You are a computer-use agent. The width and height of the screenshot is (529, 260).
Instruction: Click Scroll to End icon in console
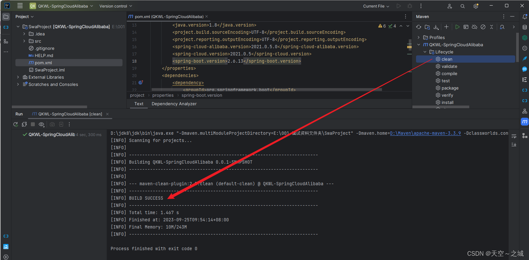pos(514,145)
